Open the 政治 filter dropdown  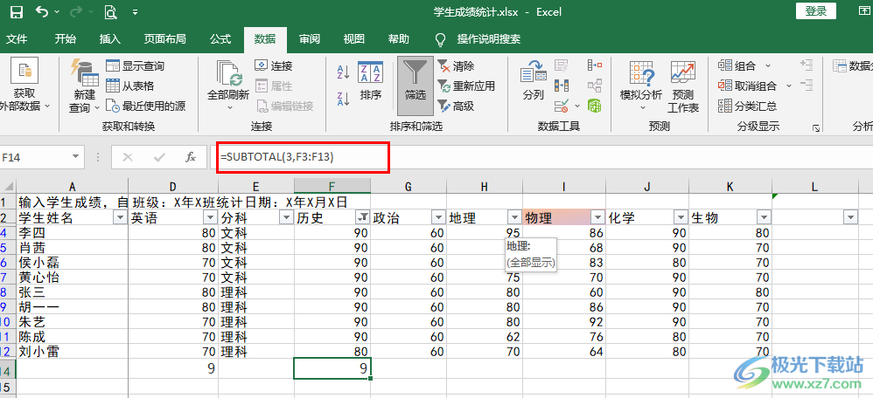tap(438, 218)
